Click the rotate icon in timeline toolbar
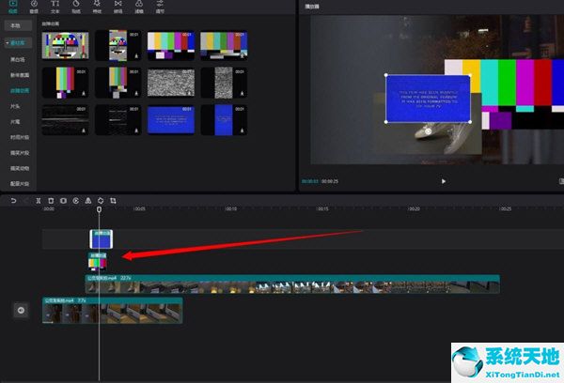Image resolution: width=564 pixels, height=383 pixels. (100, 200)
